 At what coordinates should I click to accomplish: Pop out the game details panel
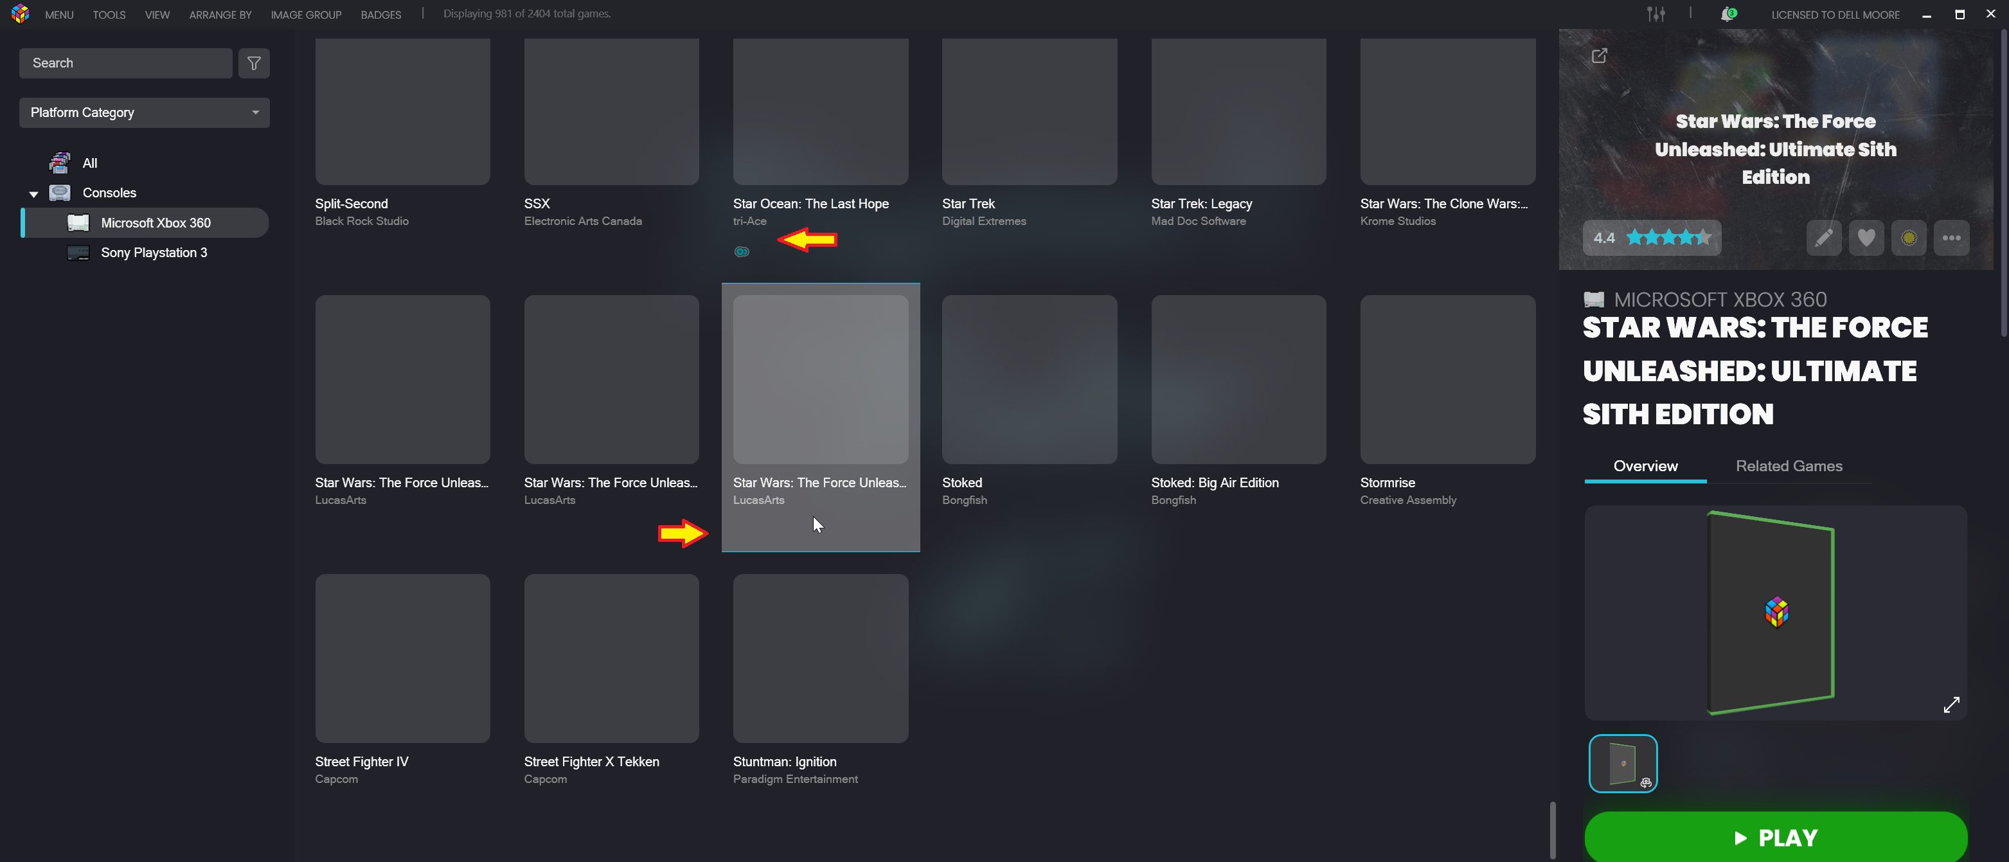(1599, 55)
